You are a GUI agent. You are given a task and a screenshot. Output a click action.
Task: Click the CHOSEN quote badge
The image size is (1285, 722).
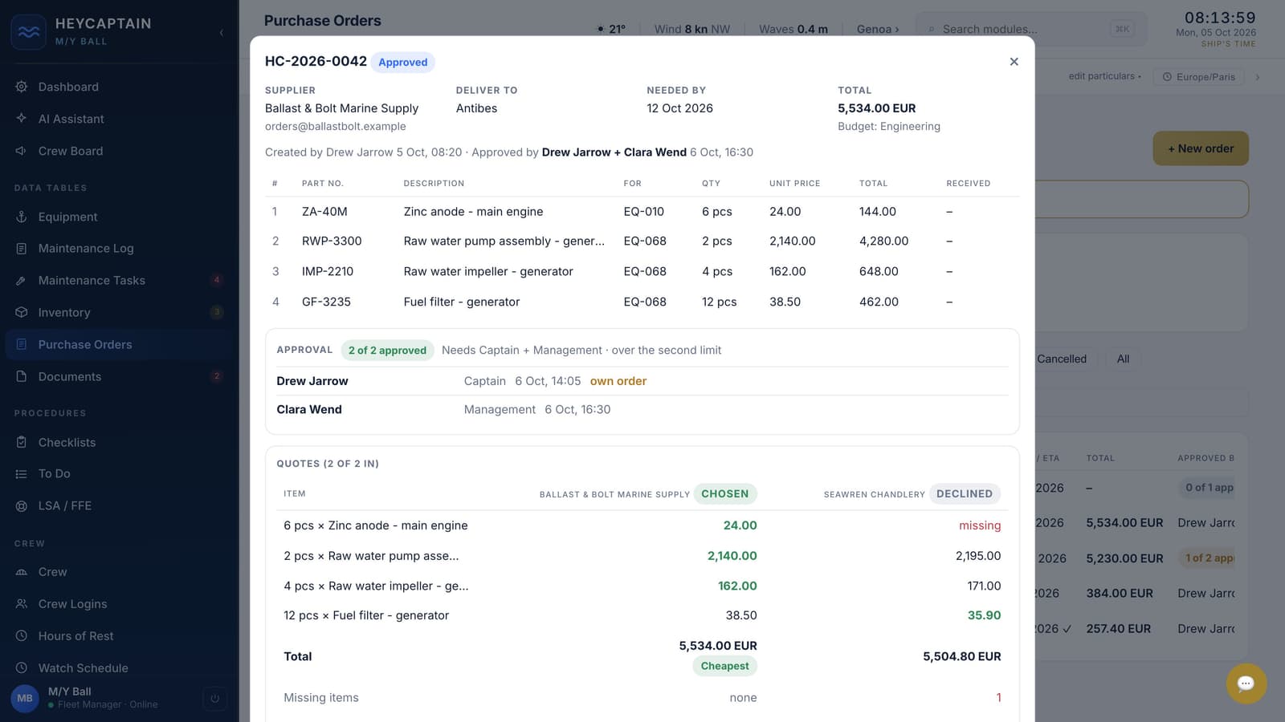[724, 494]
